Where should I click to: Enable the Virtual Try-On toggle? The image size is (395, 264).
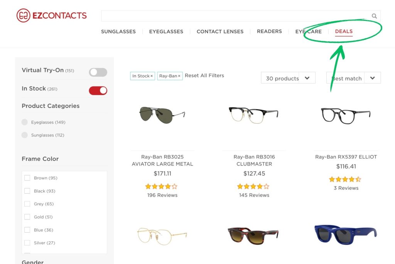pyautogui.click(x=98, y=72)
